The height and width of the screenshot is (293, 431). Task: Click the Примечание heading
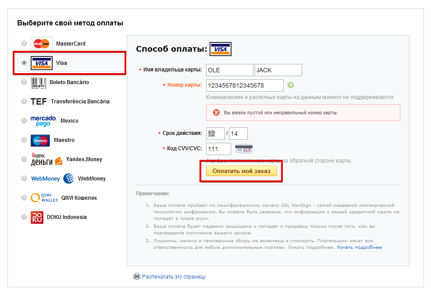[153, 193]
